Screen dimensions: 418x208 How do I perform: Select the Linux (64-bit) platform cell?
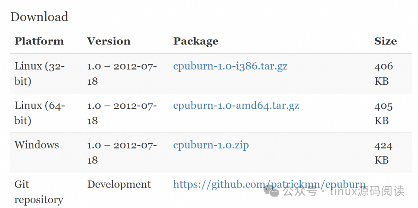point(40,113)
